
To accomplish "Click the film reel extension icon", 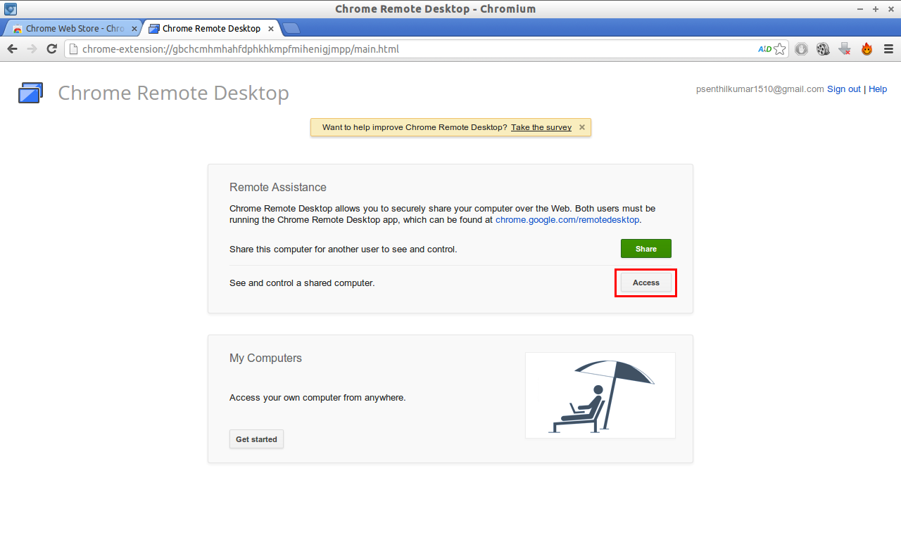I will pos(823,49).
